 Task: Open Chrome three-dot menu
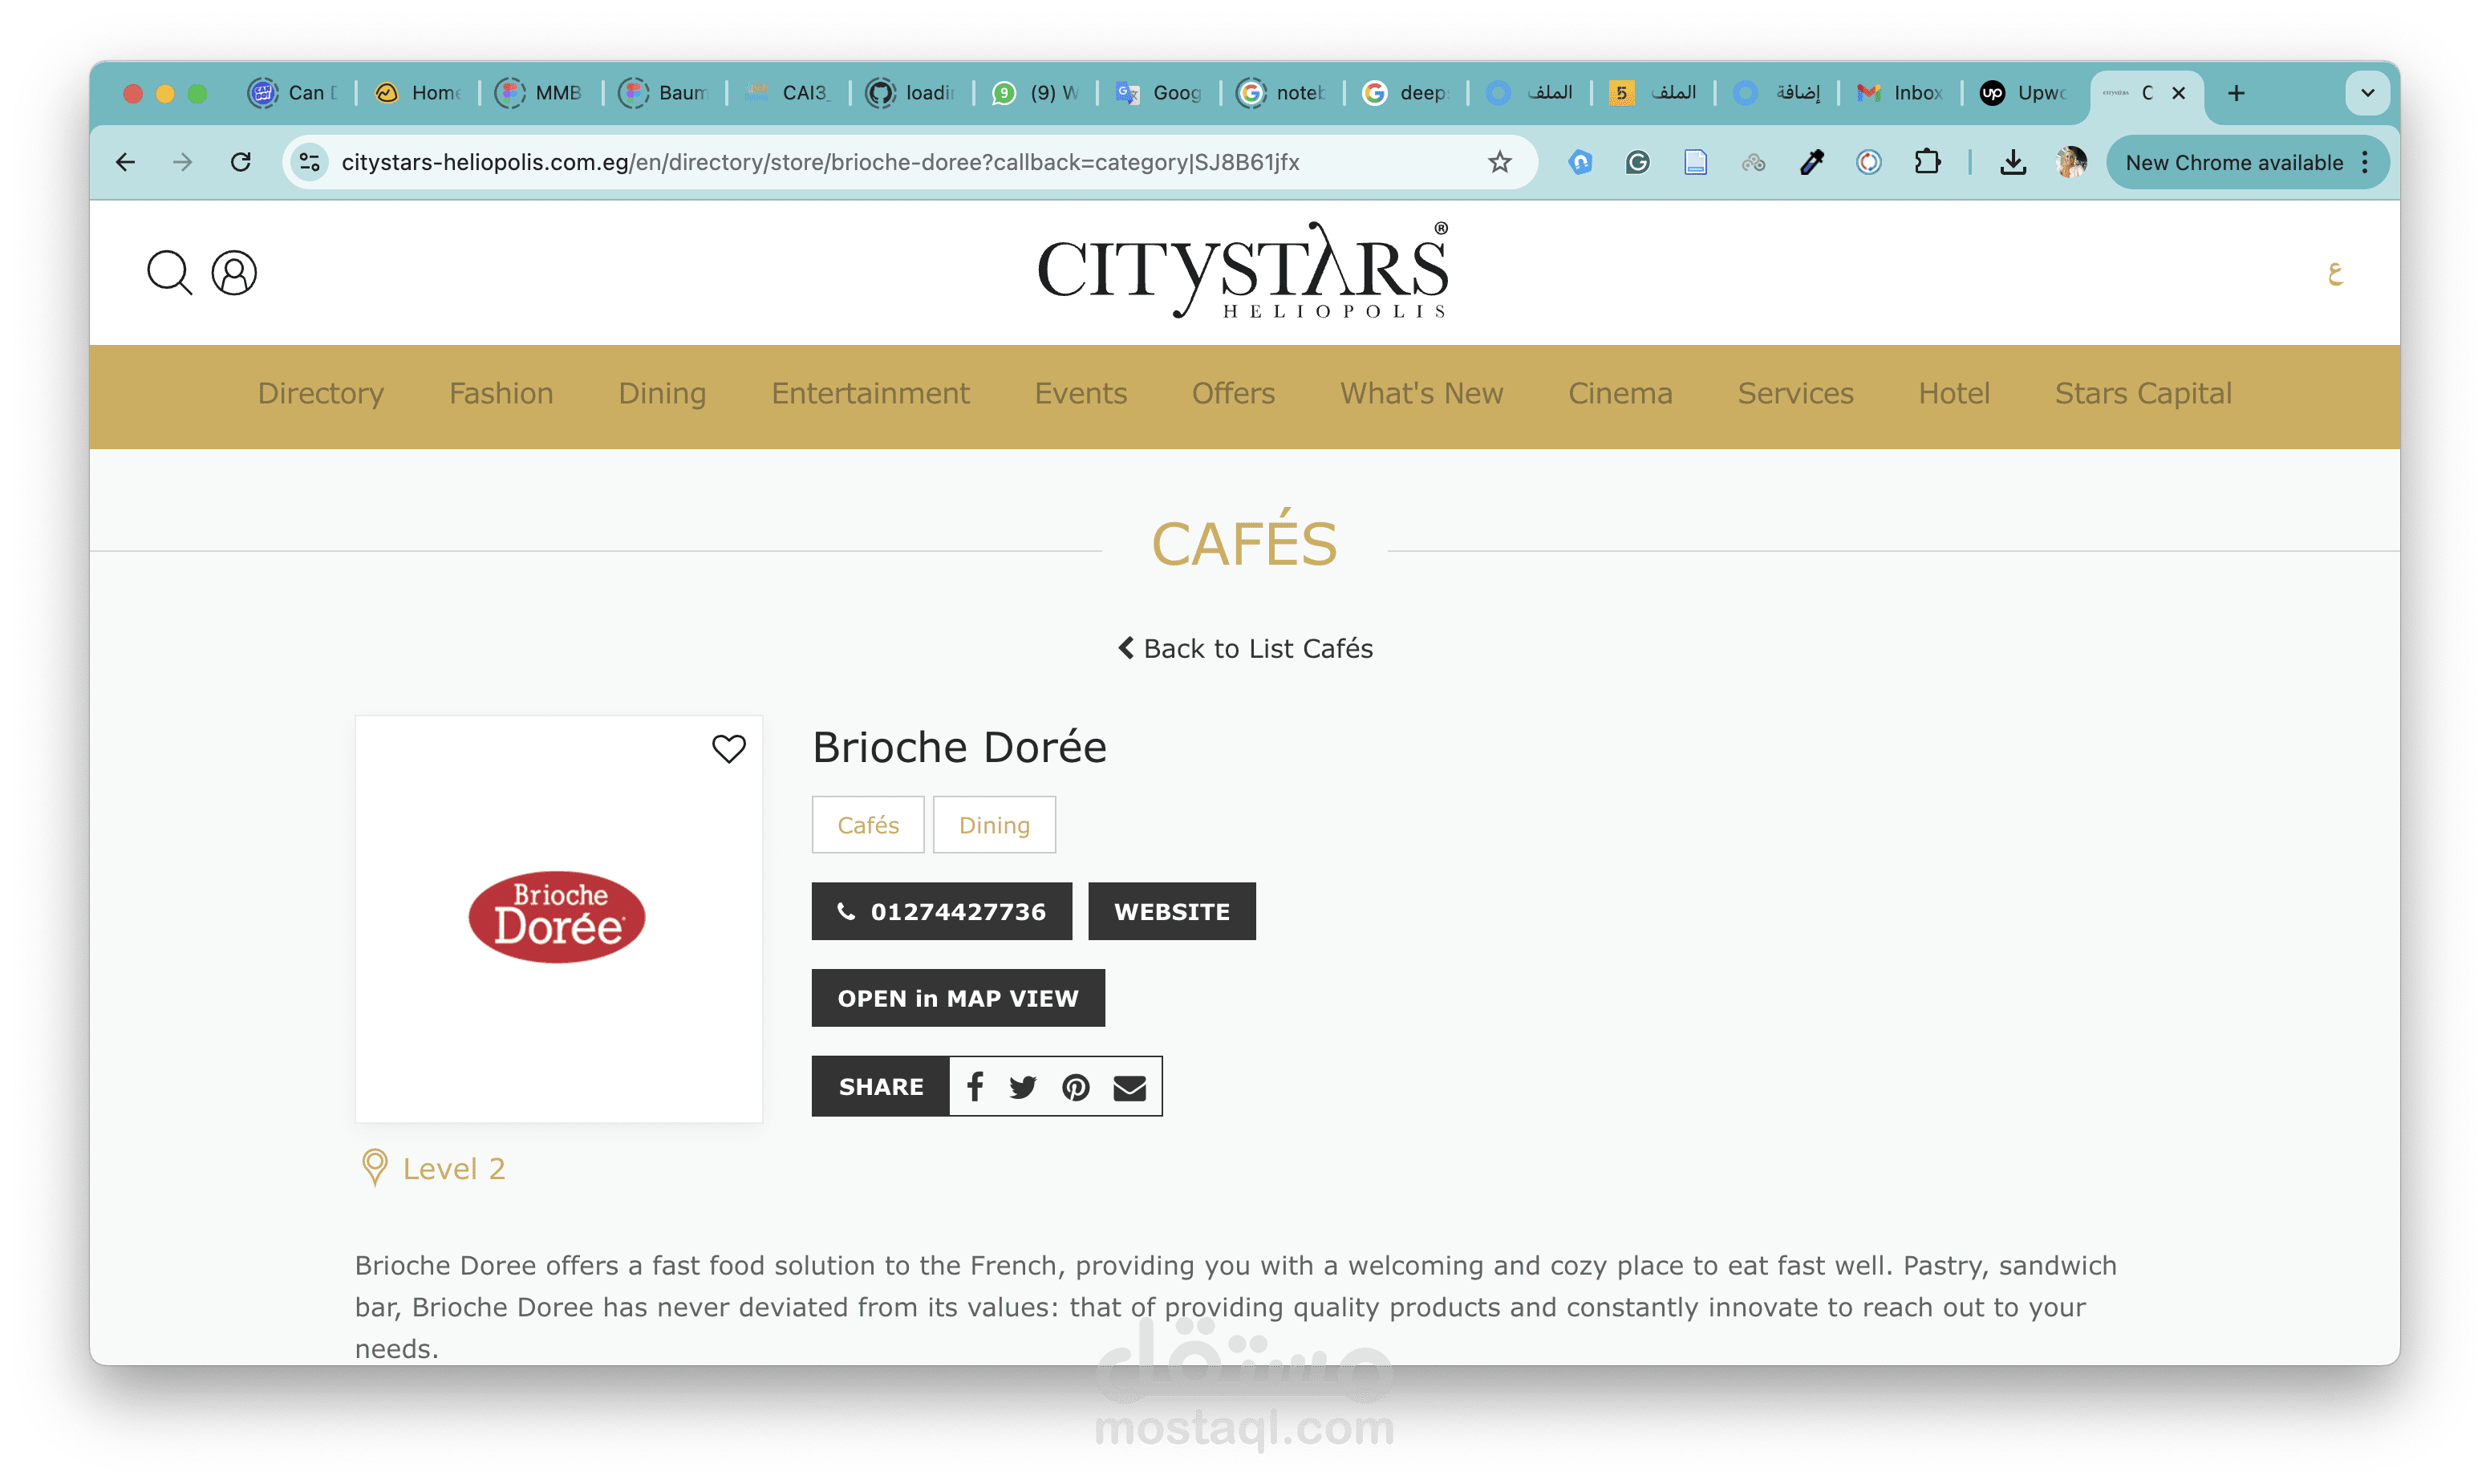pyautogui.click(x=2365, y=162)
